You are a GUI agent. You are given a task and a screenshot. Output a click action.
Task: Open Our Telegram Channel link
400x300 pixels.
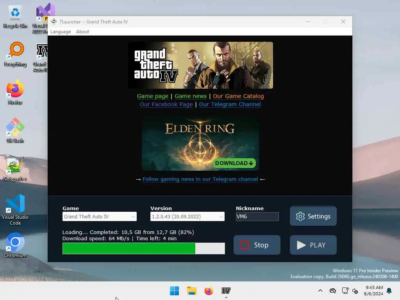click(230, 104)
